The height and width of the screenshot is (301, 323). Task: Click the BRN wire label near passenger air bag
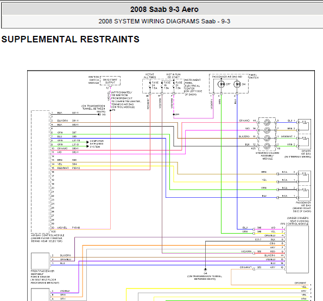[264, 172]
